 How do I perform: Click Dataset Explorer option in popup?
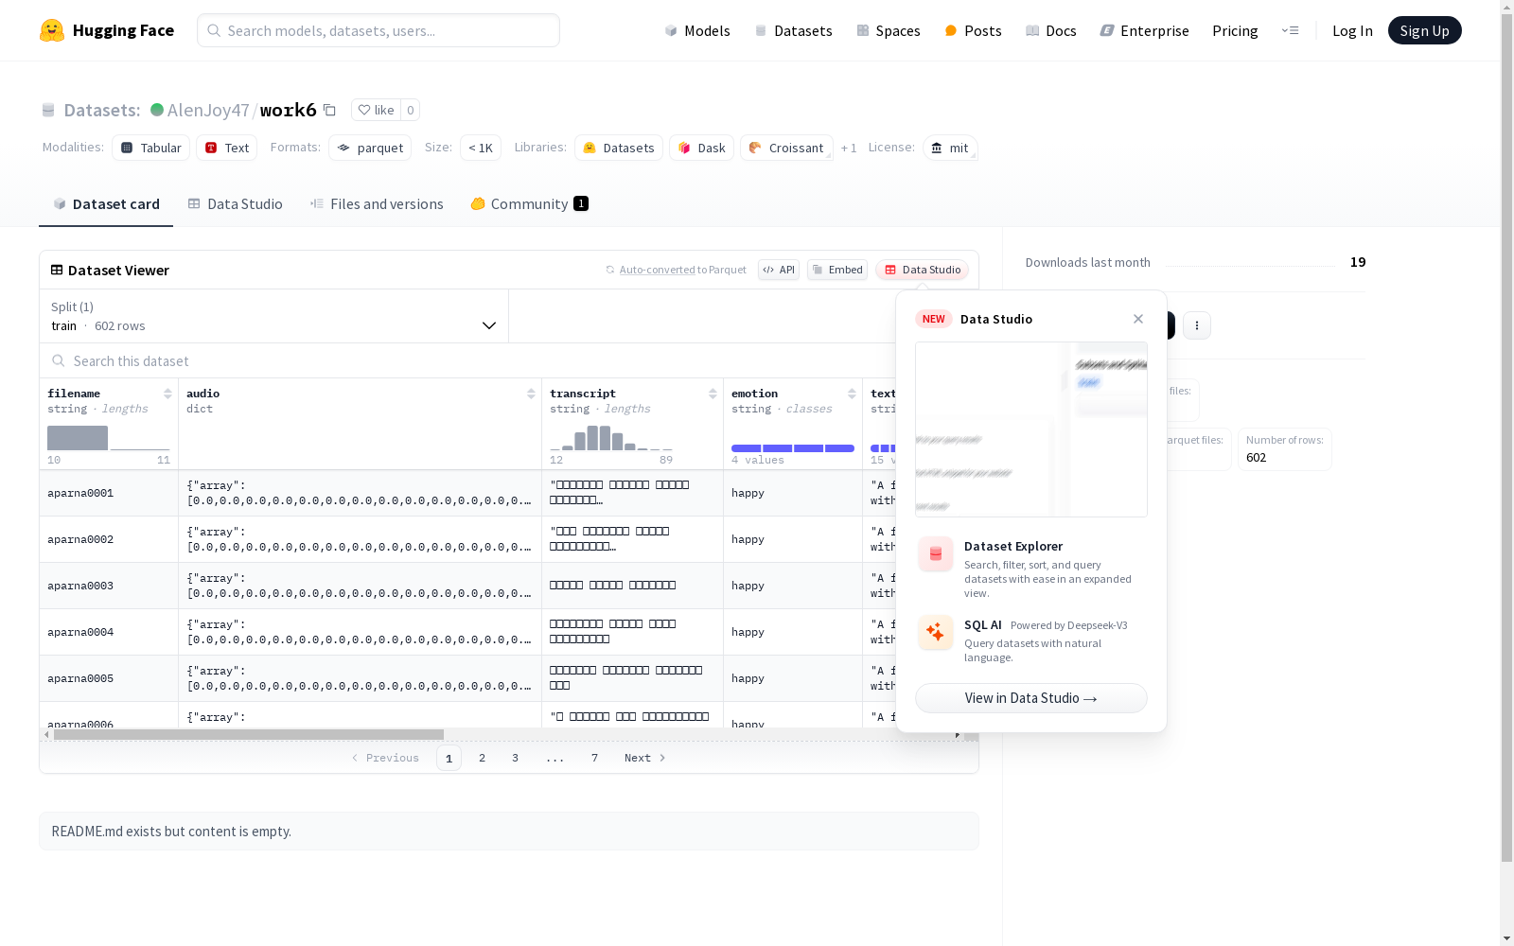coord(1031,568)
